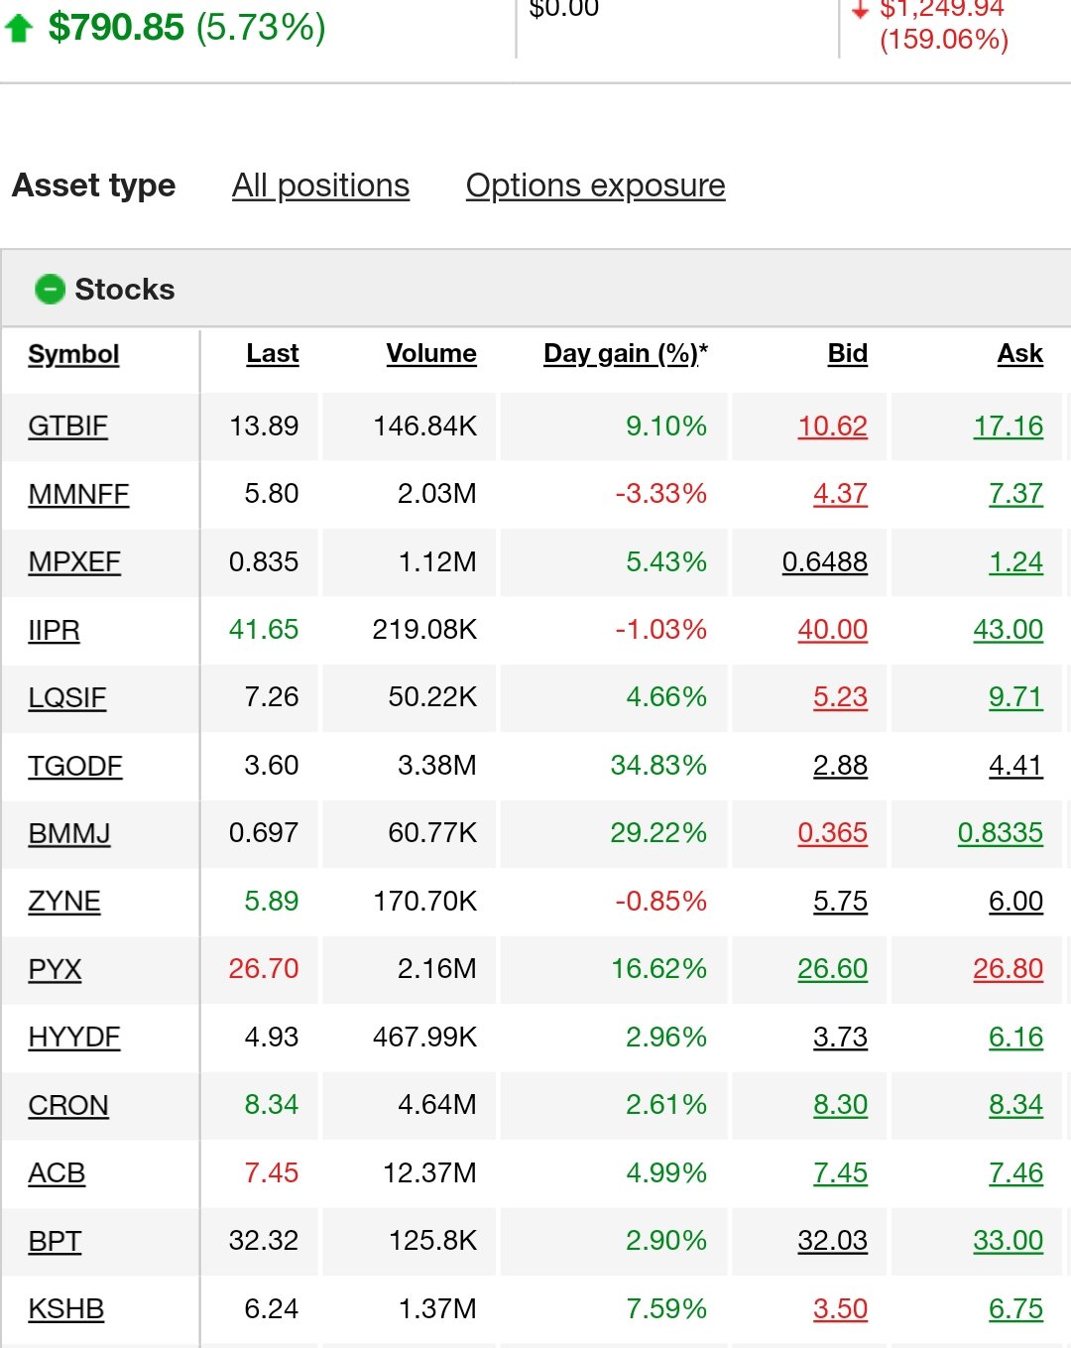This screenshot has width=1071, height=1348.
Task: Sort table by Last column
Action: (x=273, y=353)
